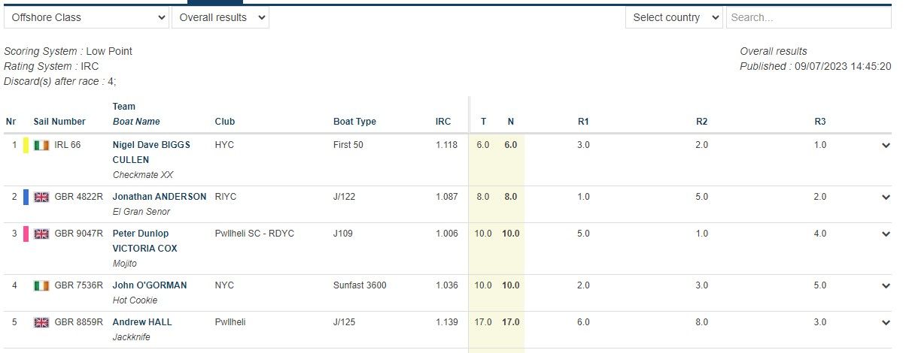This screenshot has width=906, height=353.
Task: Click the blue marker on row 2
Action: pyautogui.click(x=26, y=197)
